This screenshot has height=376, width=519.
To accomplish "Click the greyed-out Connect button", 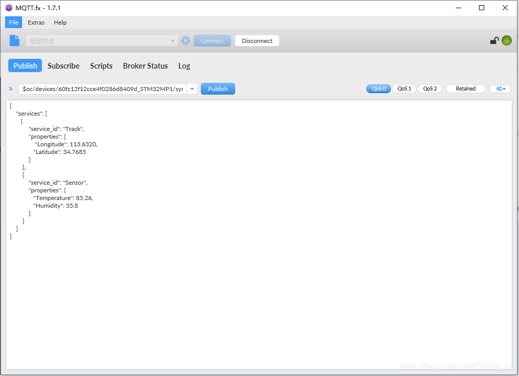I will [212, 40].
